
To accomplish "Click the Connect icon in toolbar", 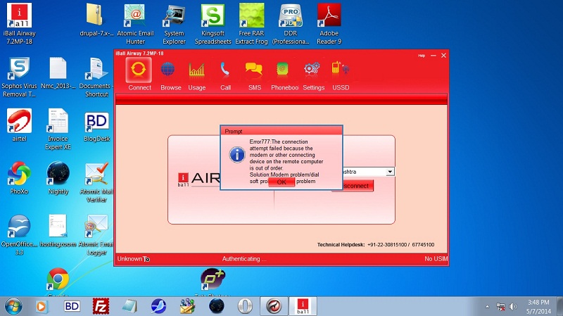I will point(139,72).
